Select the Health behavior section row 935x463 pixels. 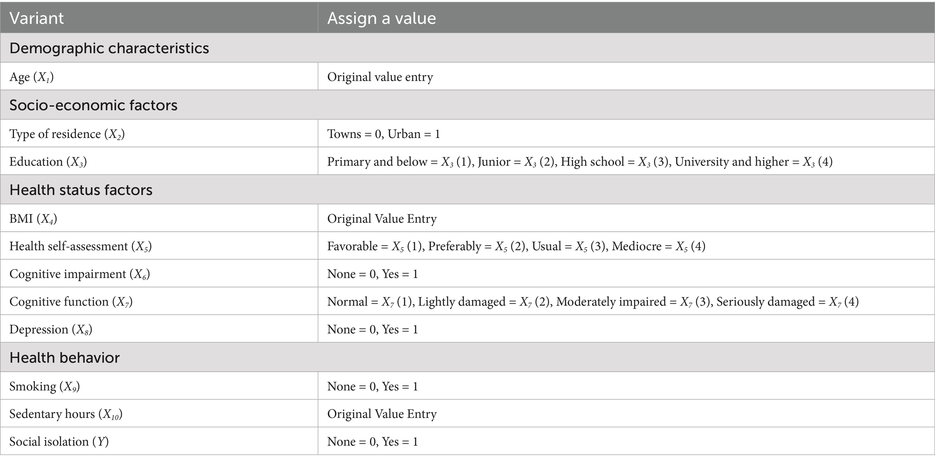coord(467,358)
